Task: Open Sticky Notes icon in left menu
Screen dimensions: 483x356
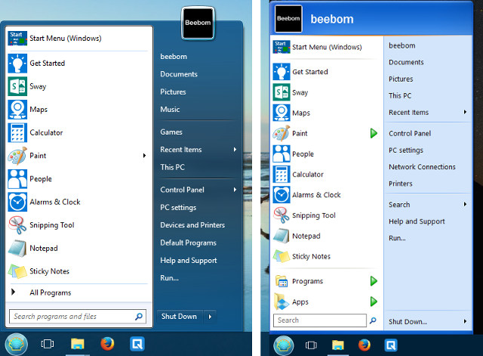Action: click(x=17, y=271)
